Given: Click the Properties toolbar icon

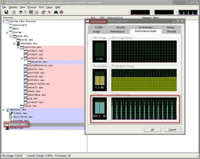Looking at the screenshot, I should pos(43,12).
